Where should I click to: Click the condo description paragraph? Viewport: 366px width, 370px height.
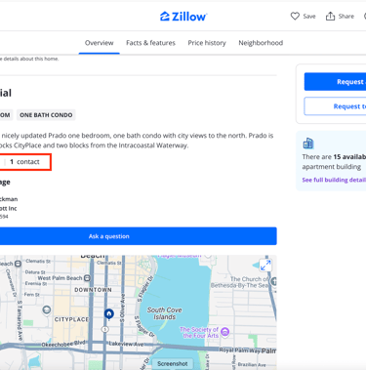(x=137, y=141)
